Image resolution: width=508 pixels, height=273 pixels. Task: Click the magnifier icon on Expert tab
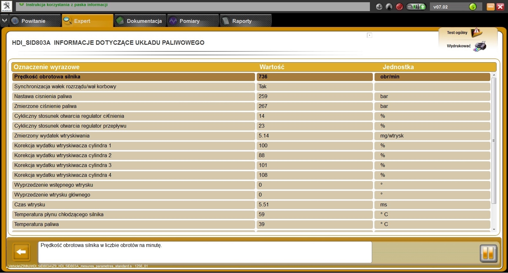click(68, 21)
